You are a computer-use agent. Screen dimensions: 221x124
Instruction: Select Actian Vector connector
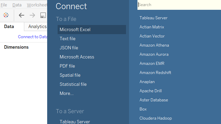click(152, 36)
